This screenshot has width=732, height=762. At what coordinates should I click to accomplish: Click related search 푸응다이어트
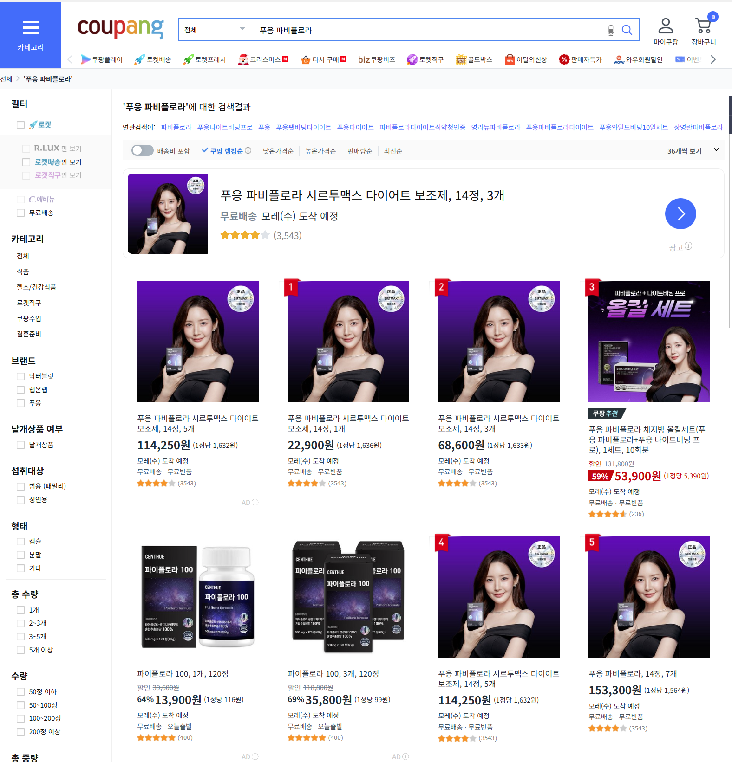pos(355,127)
